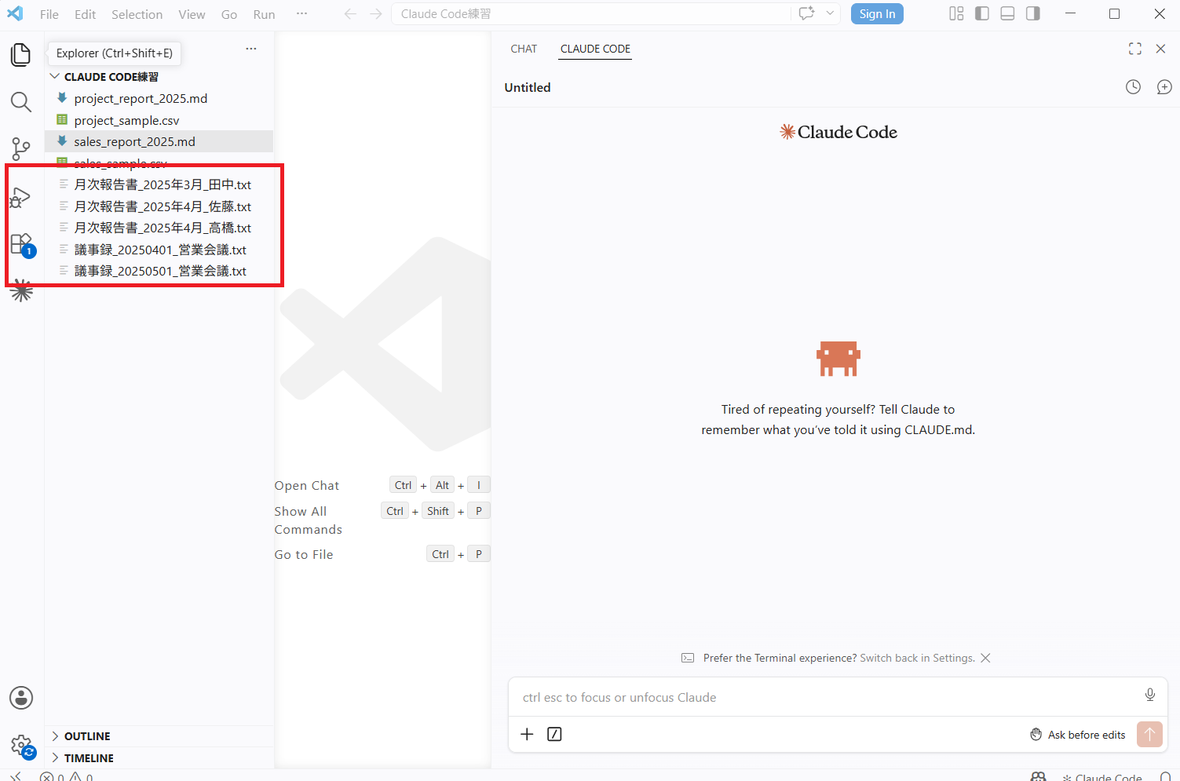
Task: Open Claude Code session history clock icon
Action: 1133,87
